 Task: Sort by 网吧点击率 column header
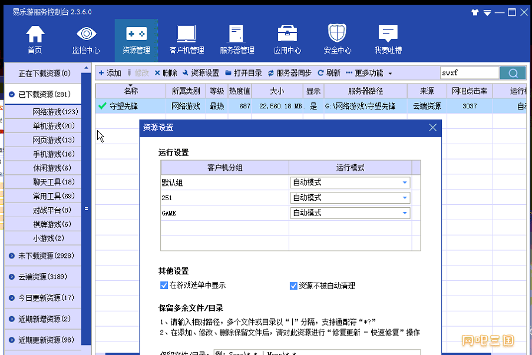coord(470,91)
